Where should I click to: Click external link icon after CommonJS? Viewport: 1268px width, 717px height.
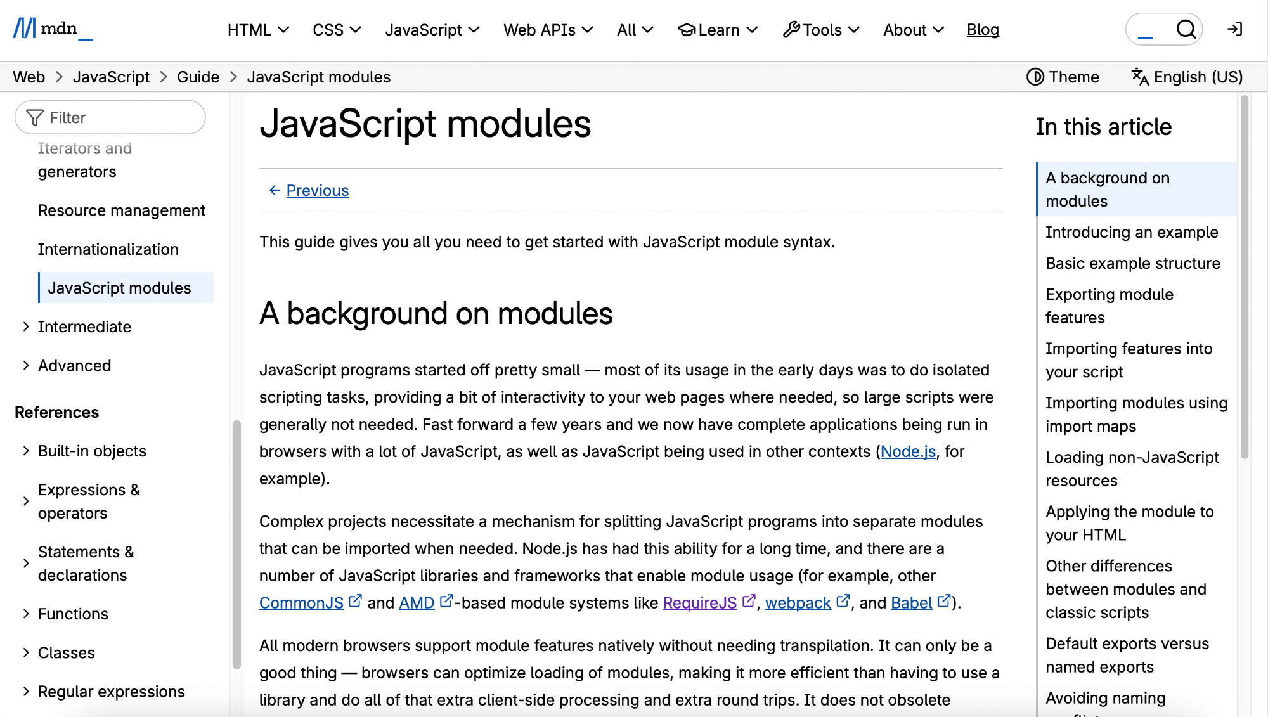(x=356, y=600)
